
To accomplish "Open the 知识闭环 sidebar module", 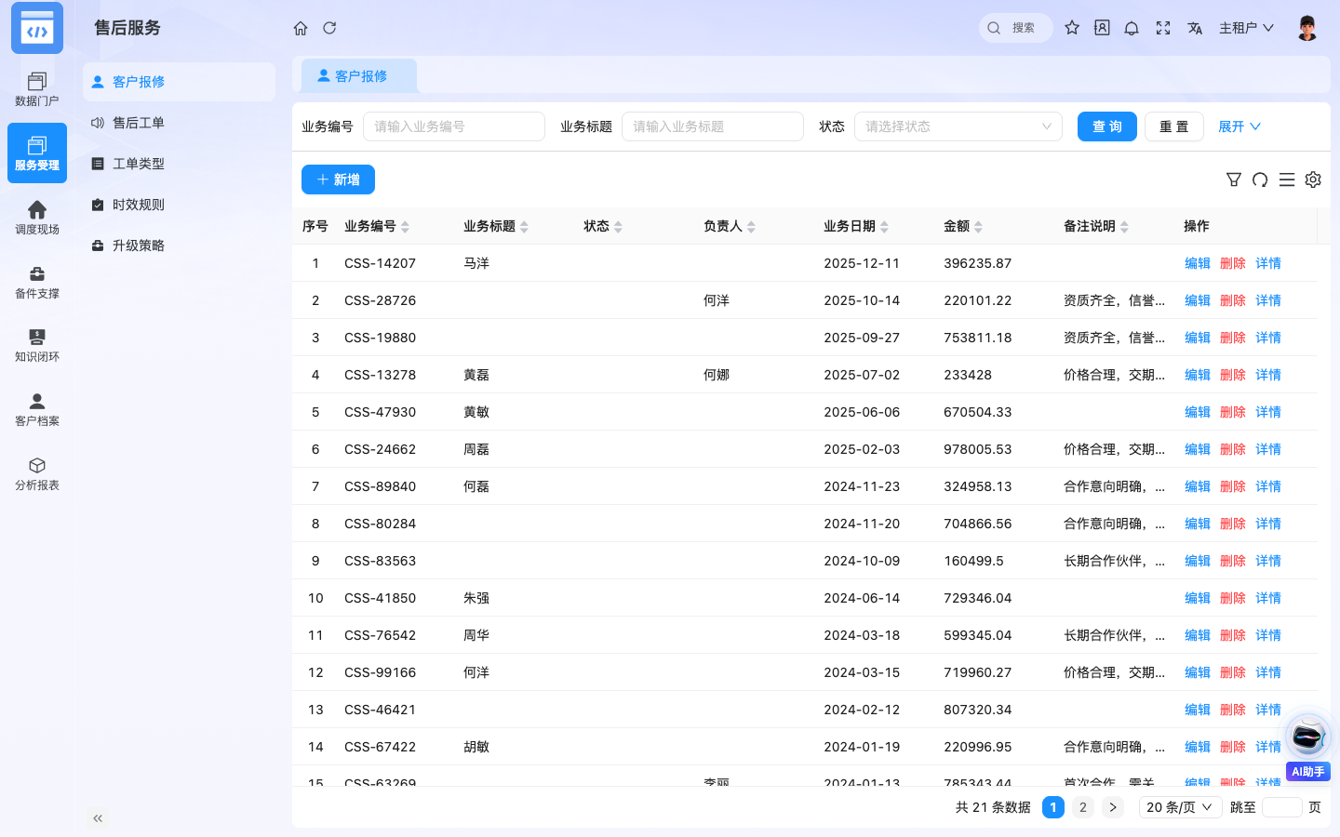I will (37, 345).
